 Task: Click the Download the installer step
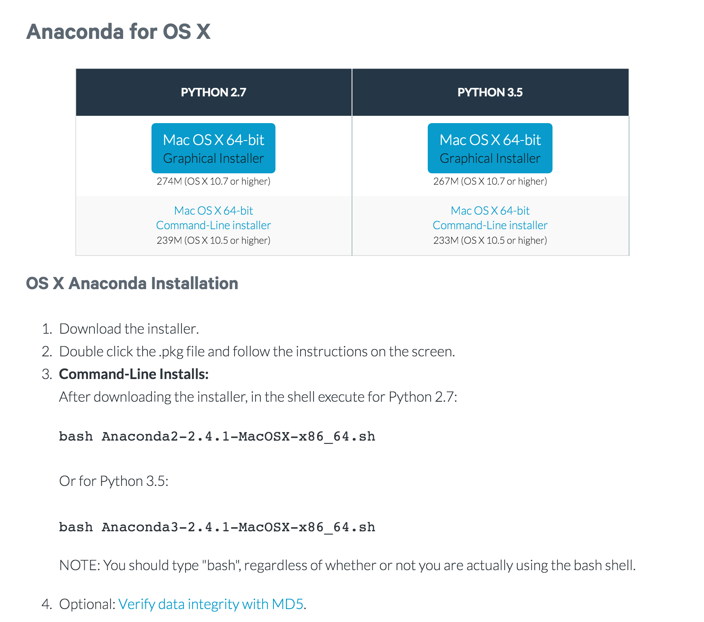[129, 328]
